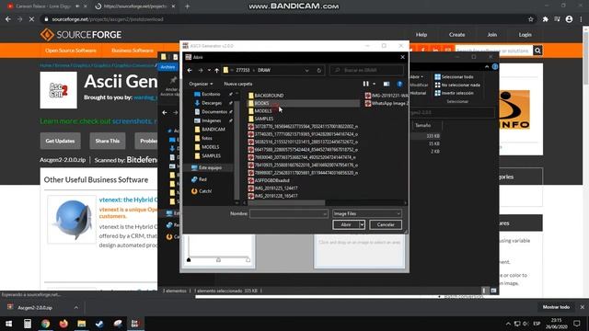Click Seleccionar todo in Explorer window
Screen dimensions: 589x331
tap(454, 76)
